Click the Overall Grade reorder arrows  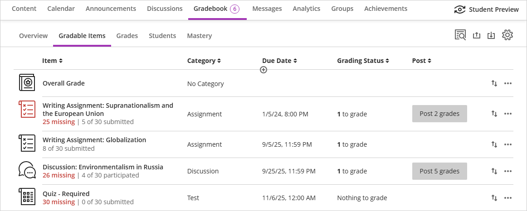coord(494,83)
